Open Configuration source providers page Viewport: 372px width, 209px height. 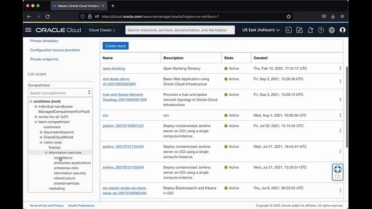pos(55,50)
